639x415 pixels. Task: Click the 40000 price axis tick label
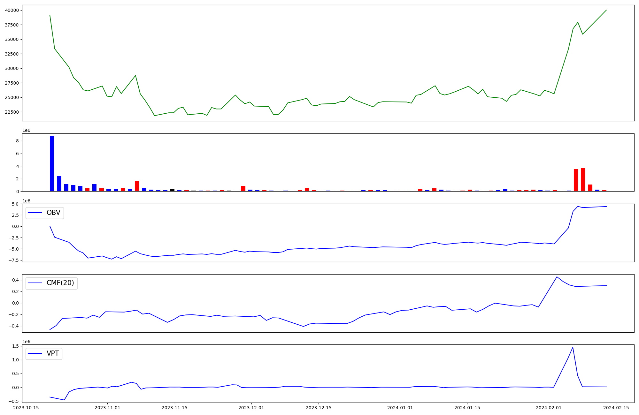pos(12,10)
